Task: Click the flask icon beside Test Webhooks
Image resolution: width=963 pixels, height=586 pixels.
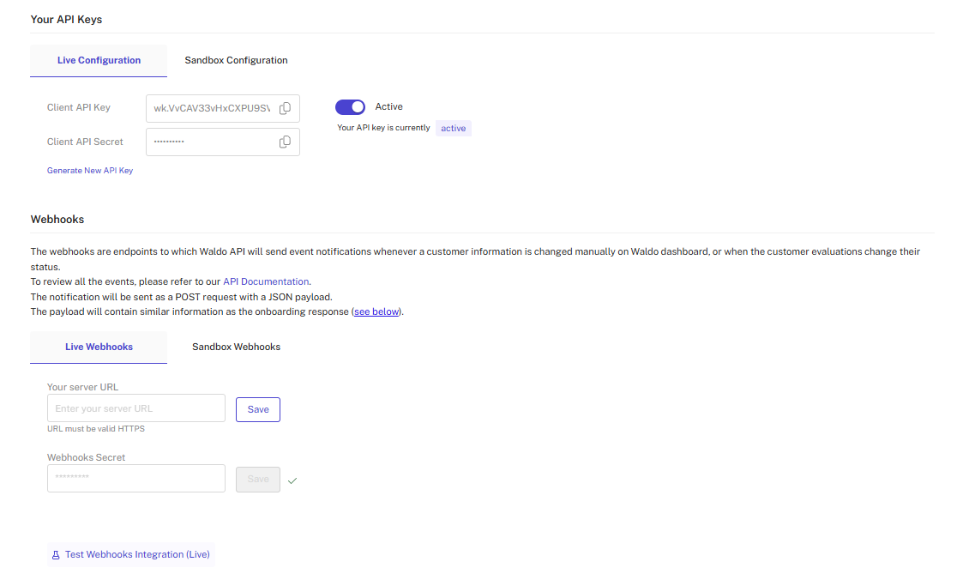Action: [x=57, y=555]
